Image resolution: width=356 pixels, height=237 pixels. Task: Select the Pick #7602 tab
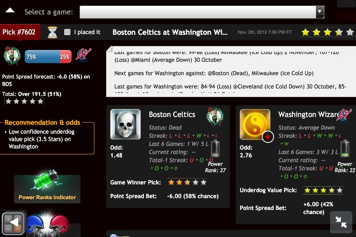20,32
